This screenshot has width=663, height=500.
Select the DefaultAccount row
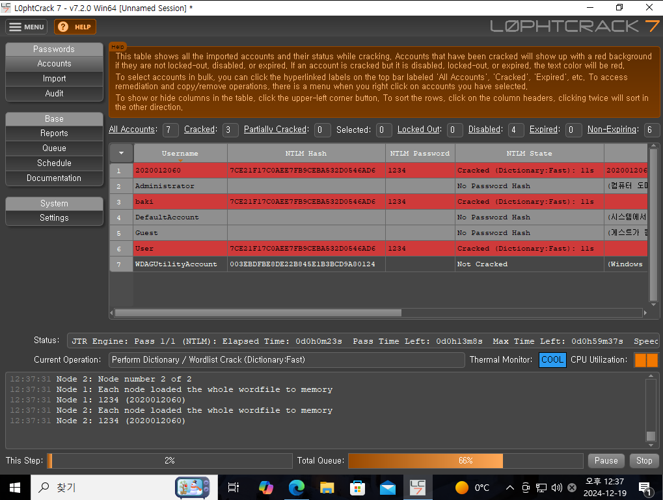tap(379, 217)
